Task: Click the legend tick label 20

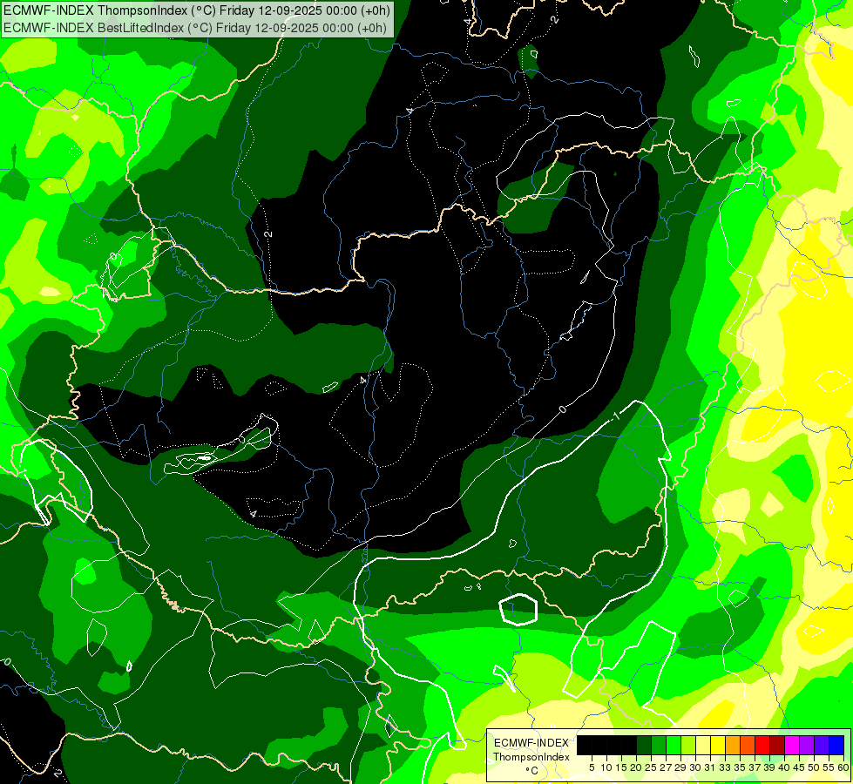Action: pyautogui.click(x=636, y=767)
